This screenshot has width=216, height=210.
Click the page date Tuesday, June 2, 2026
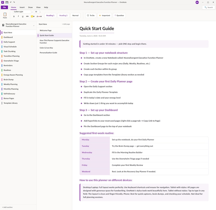tap(88, 36)
